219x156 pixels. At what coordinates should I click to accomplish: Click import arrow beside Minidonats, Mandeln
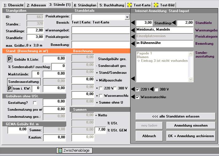(133, 30)
